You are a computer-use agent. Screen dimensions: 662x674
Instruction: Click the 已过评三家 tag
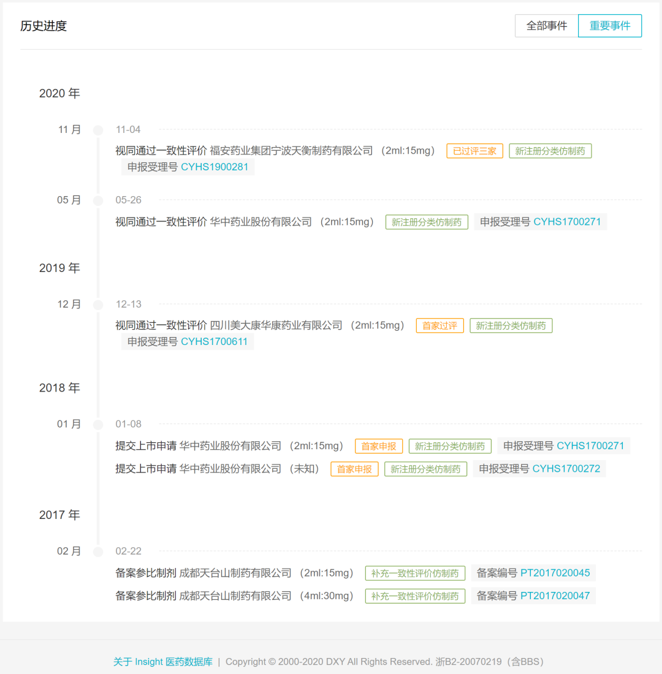coord(474,151)
